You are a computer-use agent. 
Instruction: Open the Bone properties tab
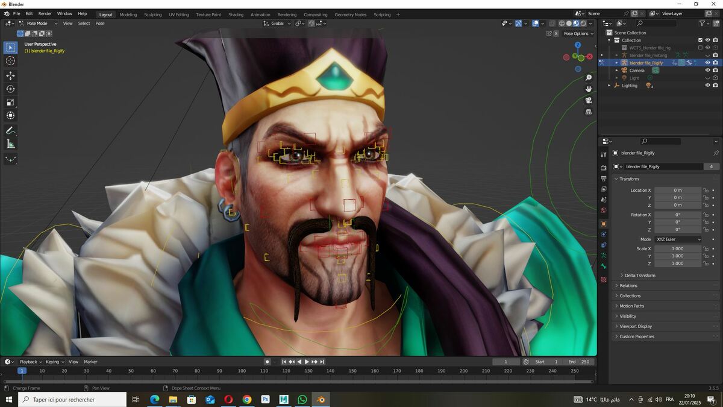tap(604, 267)
